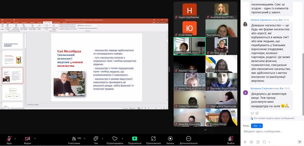Show more video tiles with down chevron
304x146 pixels.
(206, 130)
